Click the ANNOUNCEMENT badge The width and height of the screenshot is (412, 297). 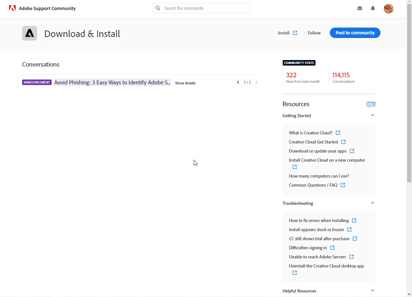37,82
